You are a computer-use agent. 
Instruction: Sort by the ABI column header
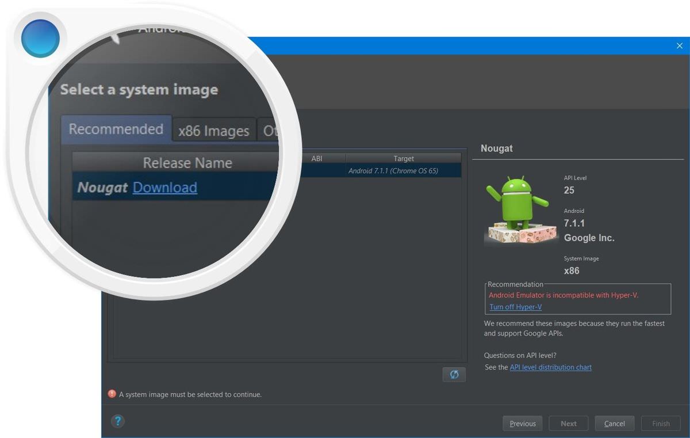point(317,158)
